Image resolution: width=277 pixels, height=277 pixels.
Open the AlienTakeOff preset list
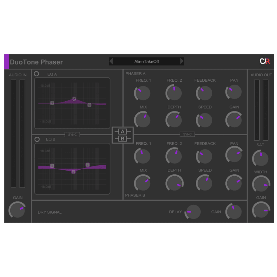point(146,62)
